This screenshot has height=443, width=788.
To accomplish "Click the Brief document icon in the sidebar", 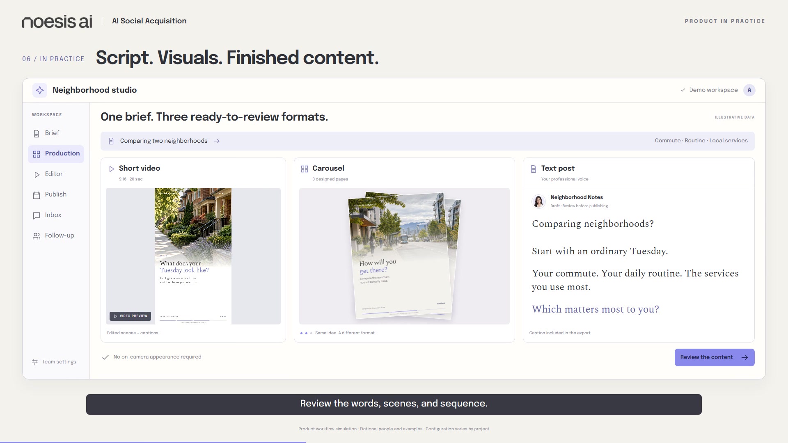I will 37,133.
